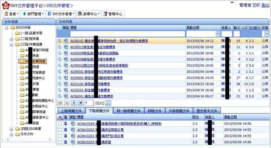Screen dimensions: 271x148
Task: Click the row action icon for AC09308
Action: pyautogui.click(x=60, y=59)
